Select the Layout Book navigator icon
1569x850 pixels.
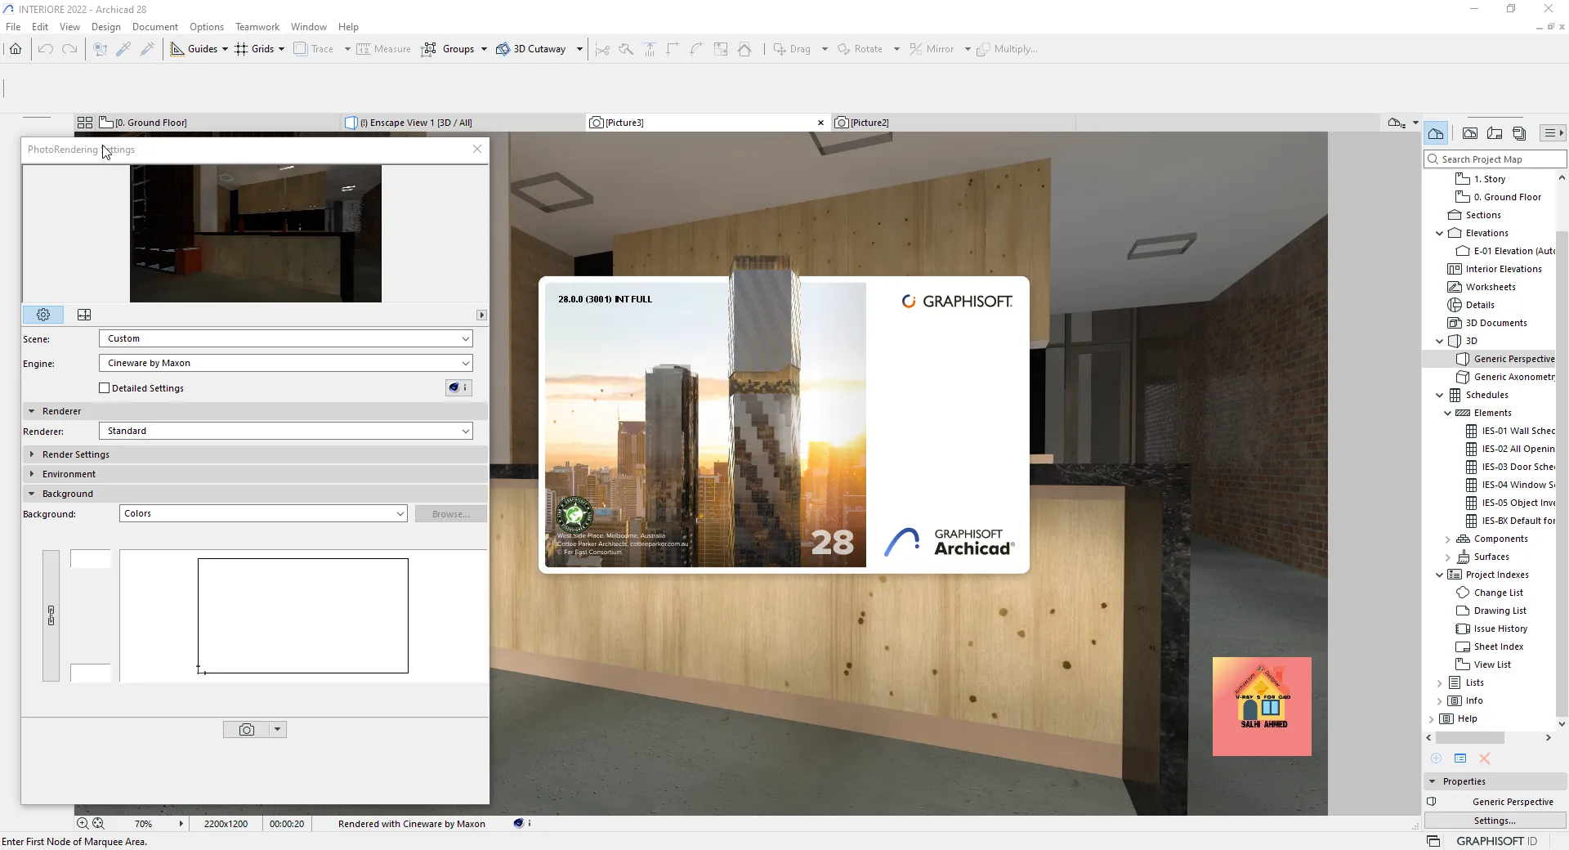tap(1495, 133)
